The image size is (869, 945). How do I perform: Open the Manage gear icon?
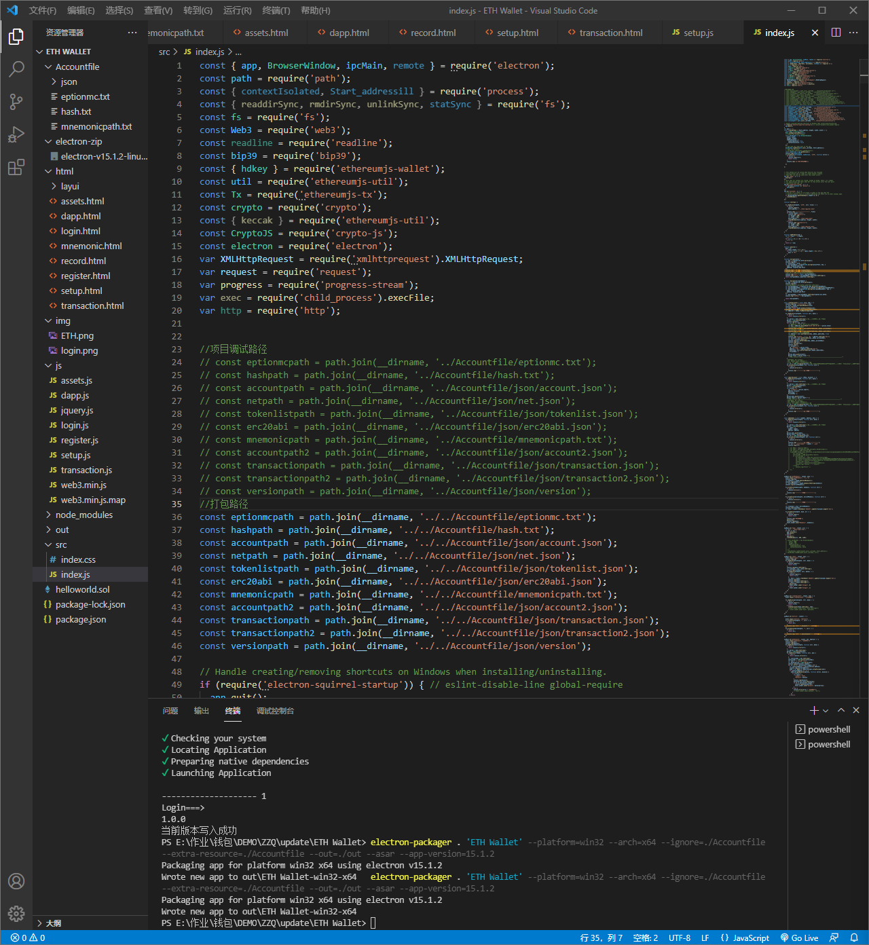(16, 914)
